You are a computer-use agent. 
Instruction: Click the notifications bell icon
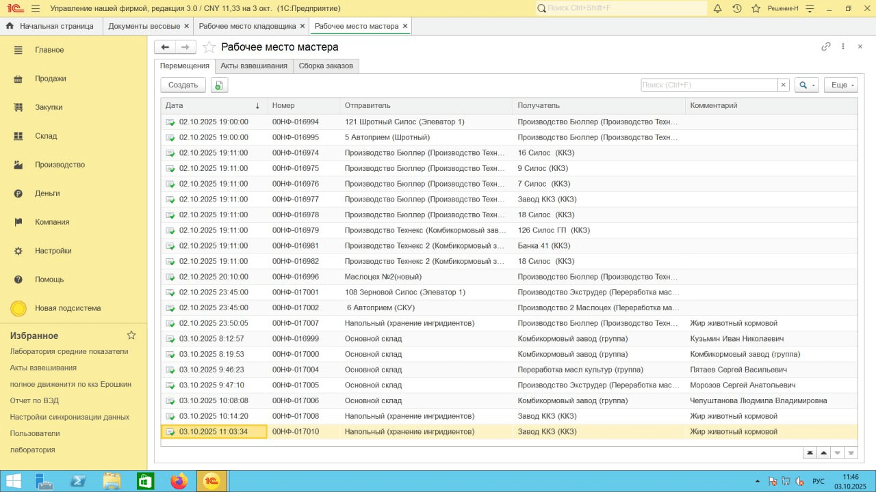[x=717, y=8]
